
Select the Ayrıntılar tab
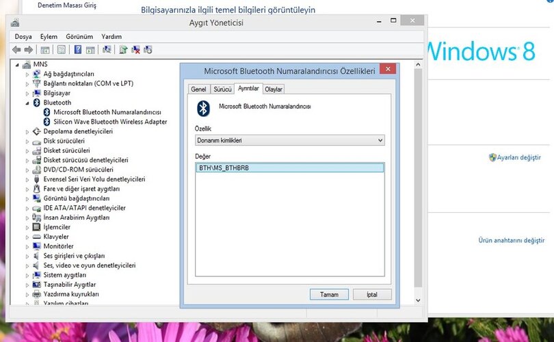248,88
